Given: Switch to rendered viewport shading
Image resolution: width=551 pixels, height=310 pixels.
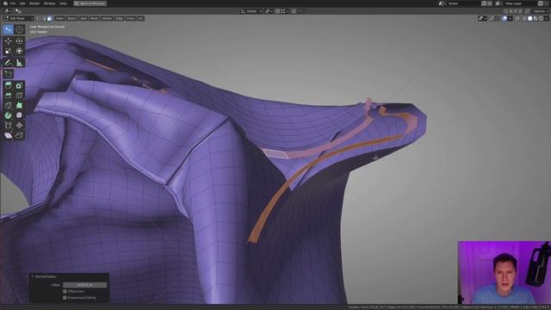Looking at the screenshot, I should (541, 18).
